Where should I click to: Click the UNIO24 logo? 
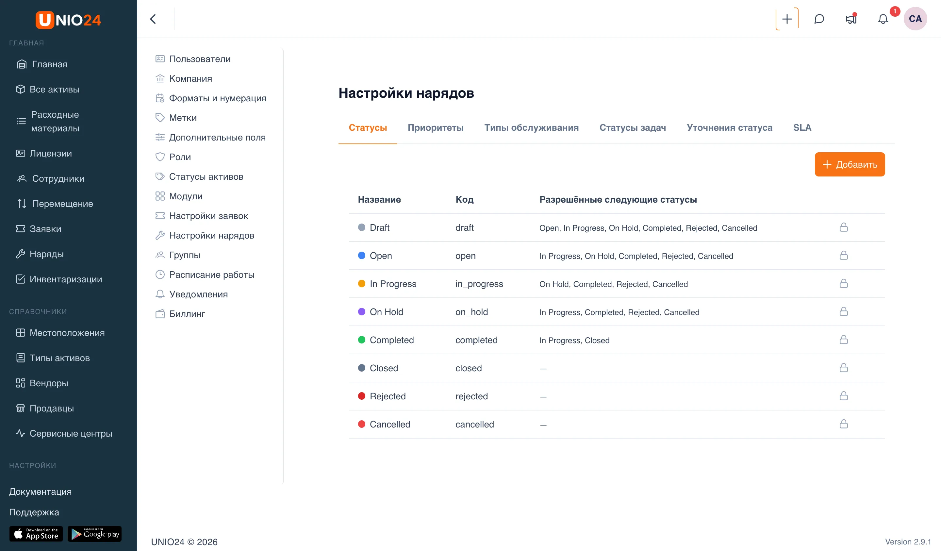point(68,20)
